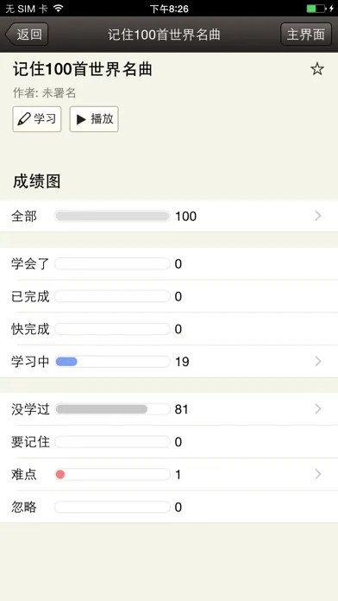Tap the battery icon in status bar

click(316, 9)
